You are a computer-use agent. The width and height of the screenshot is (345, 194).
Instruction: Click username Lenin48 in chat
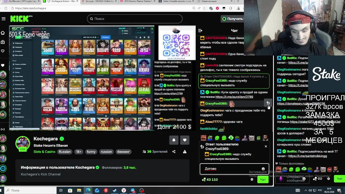point(211,65)
